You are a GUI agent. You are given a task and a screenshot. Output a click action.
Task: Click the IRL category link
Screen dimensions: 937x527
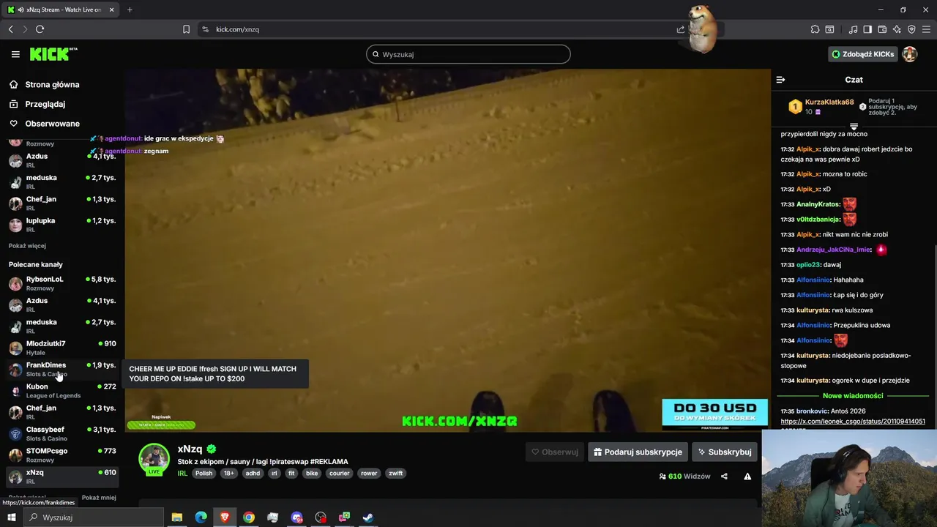(x=182, y=474)
